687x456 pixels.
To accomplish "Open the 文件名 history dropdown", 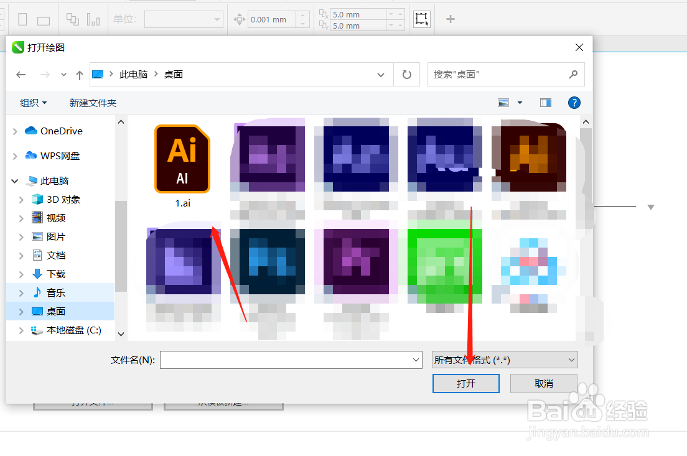I will [x=416, y=360].
